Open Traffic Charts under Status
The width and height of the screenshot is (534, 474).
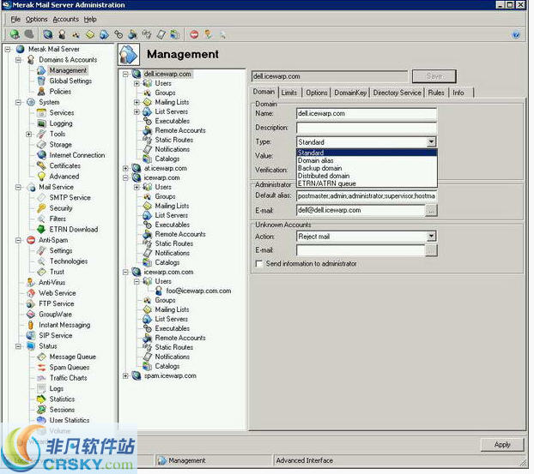pos(68,378)
